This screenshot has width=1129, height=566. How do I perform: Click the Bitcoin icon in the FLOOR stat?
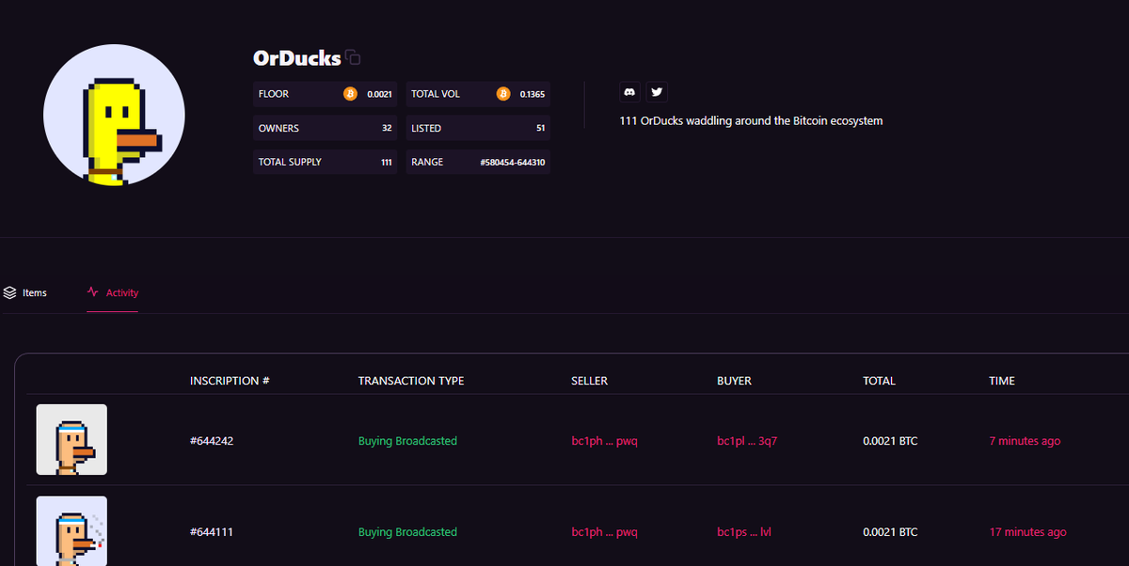350,94
